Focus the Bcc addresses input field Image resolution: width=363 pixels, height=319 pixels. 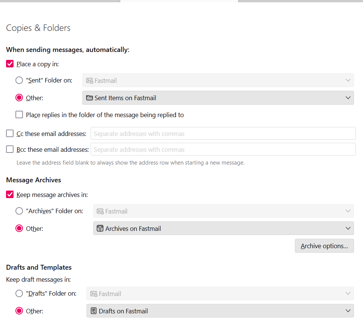click(x=223, y=150)
